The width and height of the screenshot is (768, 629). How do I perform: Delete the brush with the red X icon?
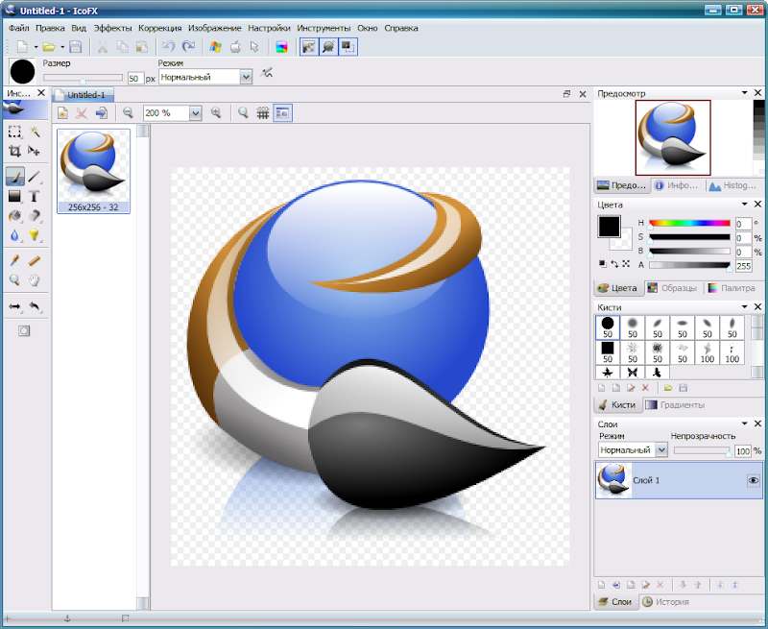pos(645,388)
